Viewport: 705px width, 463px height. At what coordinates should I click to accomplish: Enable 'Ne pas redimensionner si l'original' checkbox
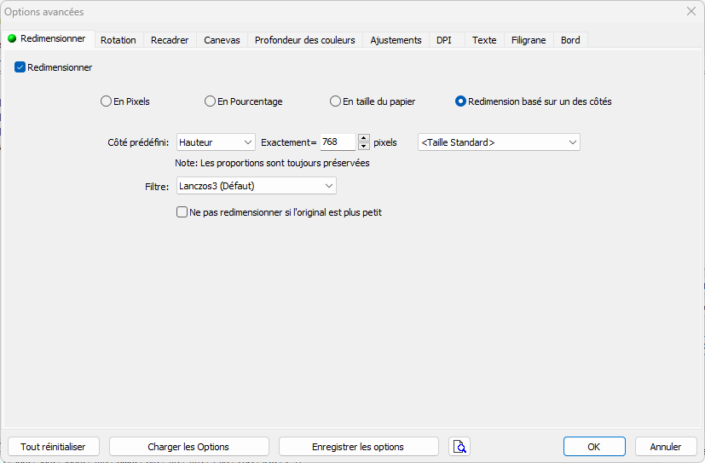coord(182,212)
